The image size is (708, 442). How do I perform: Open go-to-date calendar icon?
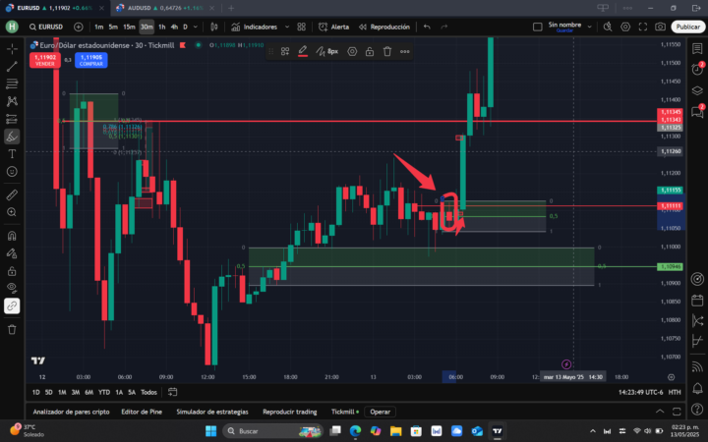[172, 392]
